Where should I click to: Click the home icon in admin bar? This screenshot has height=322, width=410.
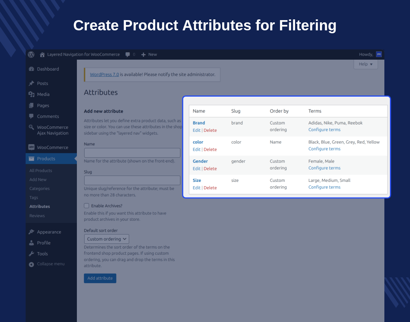point(42,55)
